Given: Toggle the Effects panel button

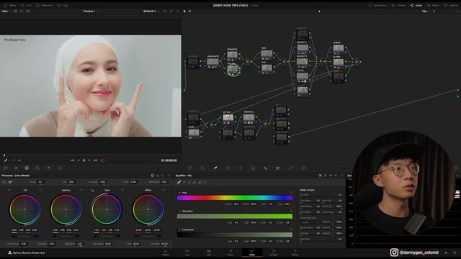Looking at the screenshot, I should point(433,5).
